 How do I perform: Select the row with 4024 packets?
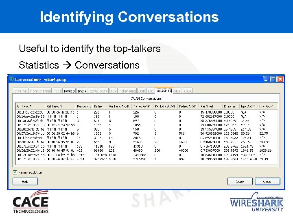click(146, 159)
